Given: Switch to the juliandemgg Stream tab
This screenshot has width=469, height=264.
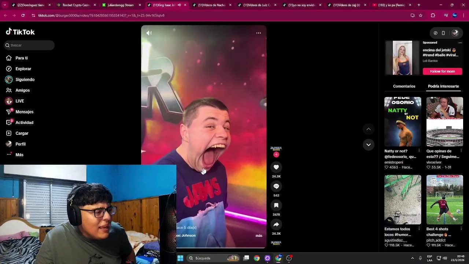Looking at the screenshot, I should pos(121,5).
